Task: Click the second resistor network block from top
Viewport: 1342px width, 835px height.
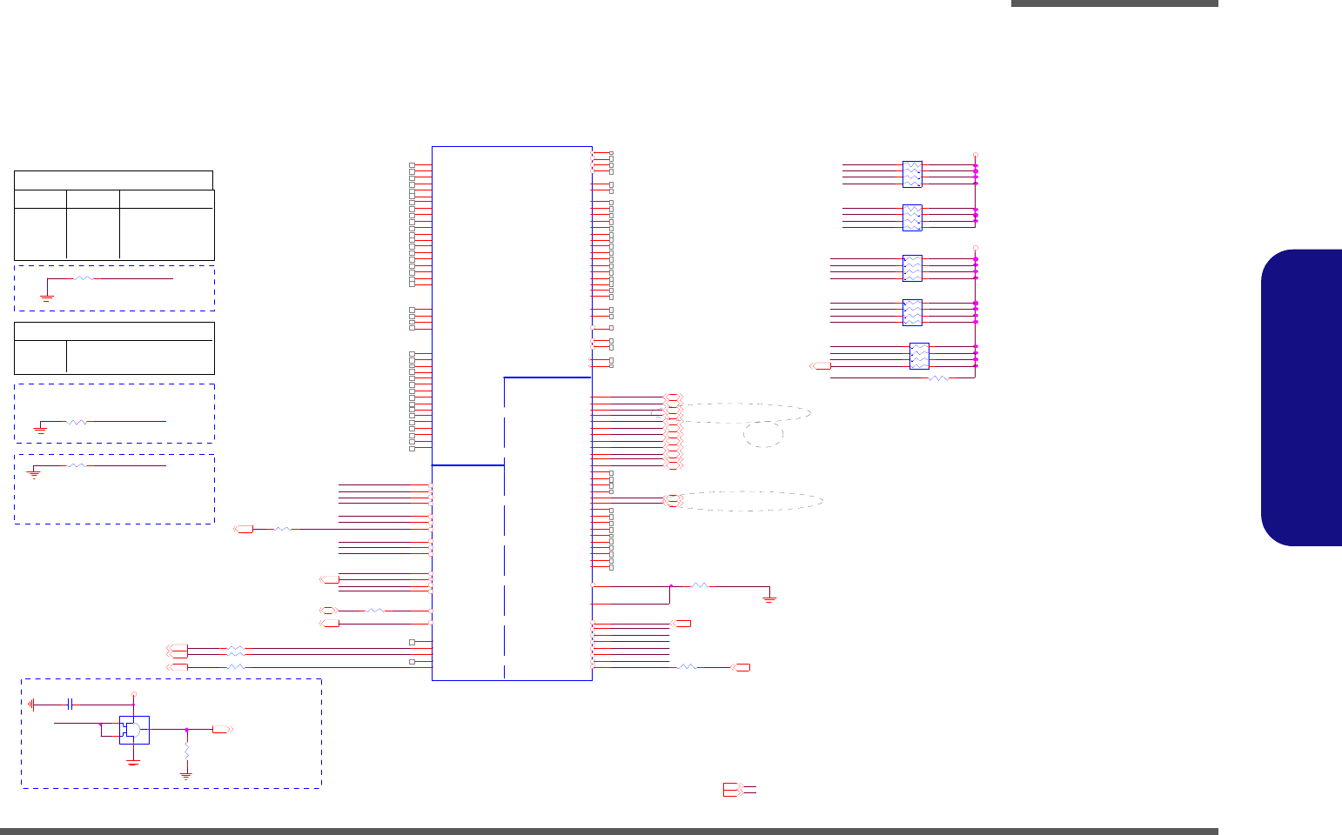Action: point(912,217)
